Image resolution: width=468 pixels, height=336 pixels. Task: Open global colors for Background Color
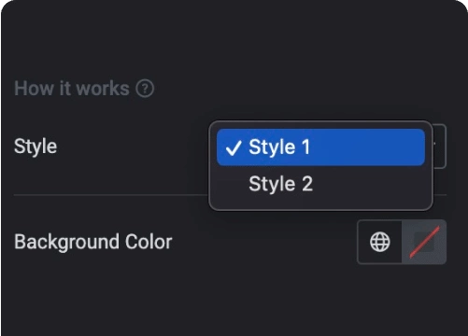coord(379,242)
